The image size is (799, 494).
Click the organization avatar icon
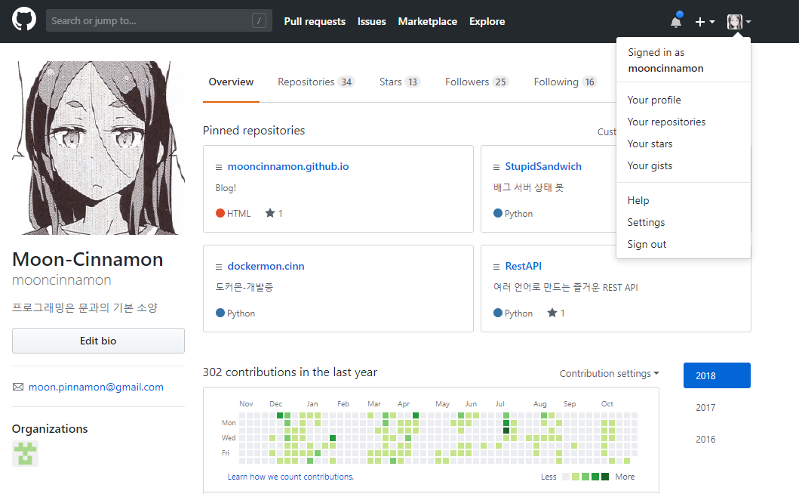[x=25, y=453]
